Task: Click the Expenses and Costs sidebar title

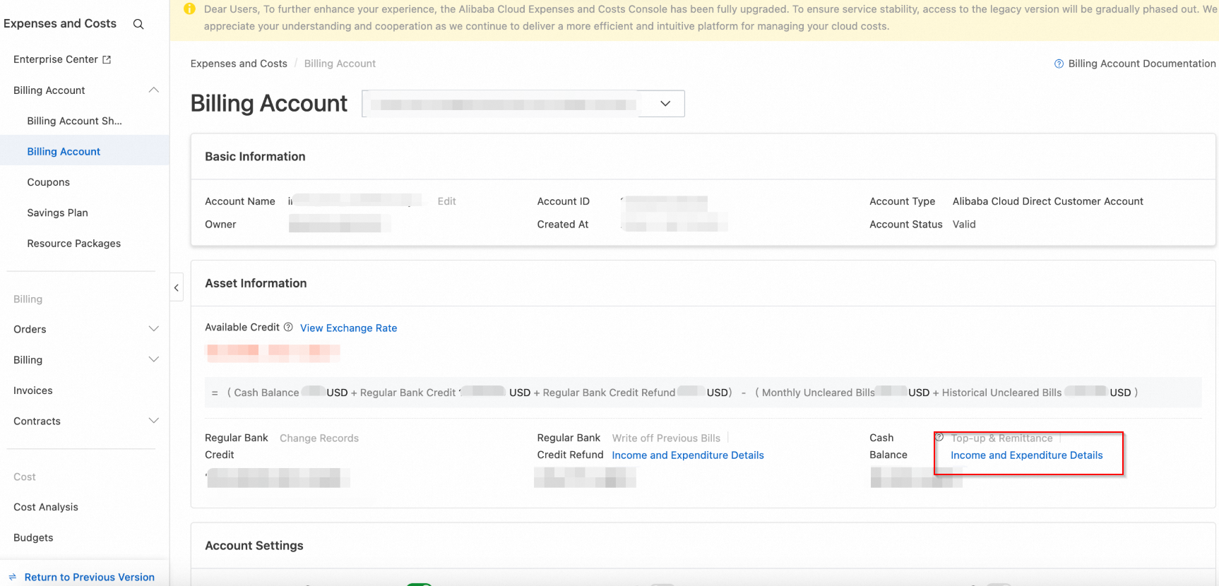Action: 60,23
